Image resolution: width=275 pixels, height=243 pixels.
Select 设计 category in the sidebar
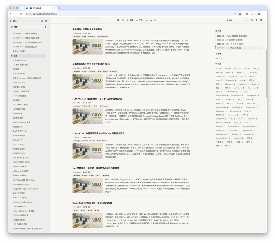pyautogui.click(x=28, y=56)
